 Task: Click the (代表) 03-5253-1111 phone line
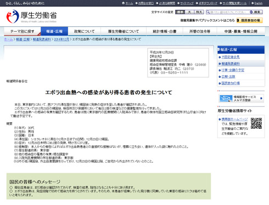[169, 73]
